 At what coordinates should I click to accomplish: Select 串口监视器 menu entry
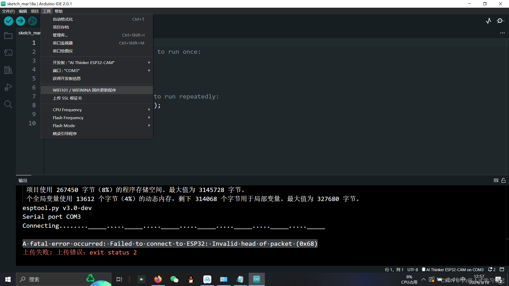63,43
